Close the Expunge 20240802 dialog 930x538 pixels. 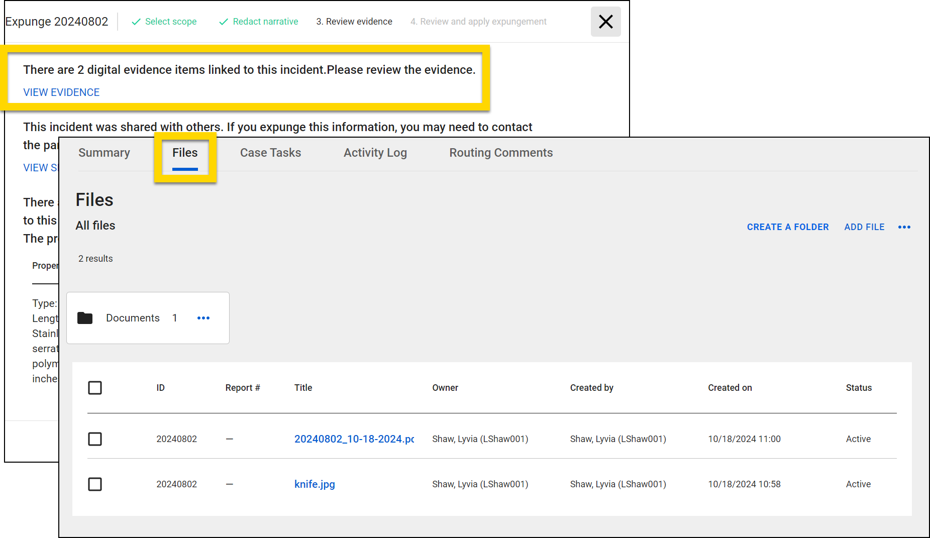[x=605, y=22]
